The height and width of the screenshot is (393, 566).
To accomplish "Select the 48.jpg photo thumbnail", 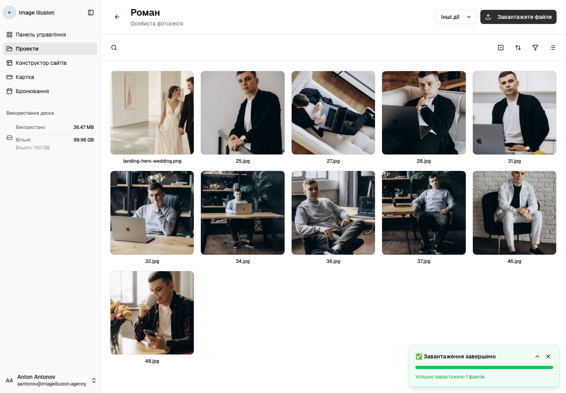I will (x=152, y=313).
